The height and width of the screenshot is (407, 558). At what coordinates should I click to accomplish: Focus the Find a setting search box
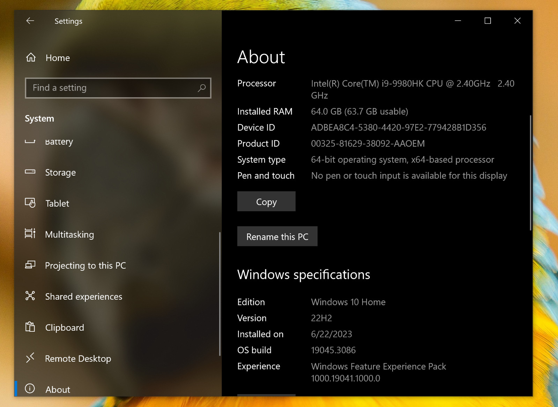pyautogui.click(x=118, y=88)
